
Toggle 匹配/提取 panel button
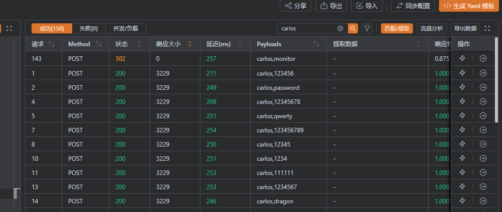(397, 28)
